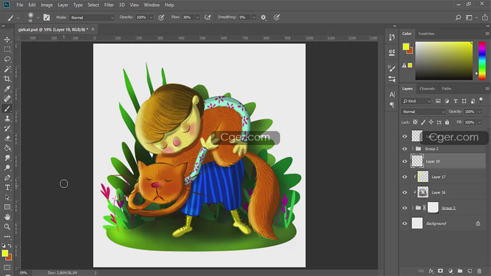Toggle brush settings panel button

pyautogui.click(x=46, y=17)
